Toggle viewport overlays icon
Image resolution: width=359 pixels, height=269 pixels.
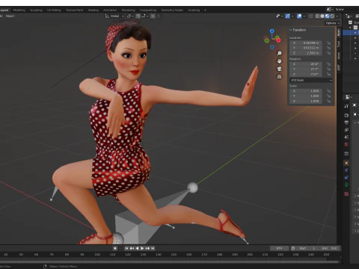coord(299,16)
